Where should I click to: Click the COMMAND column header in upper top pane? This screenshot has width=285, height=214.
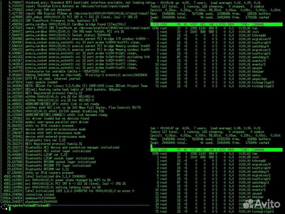tap(258, 25)
